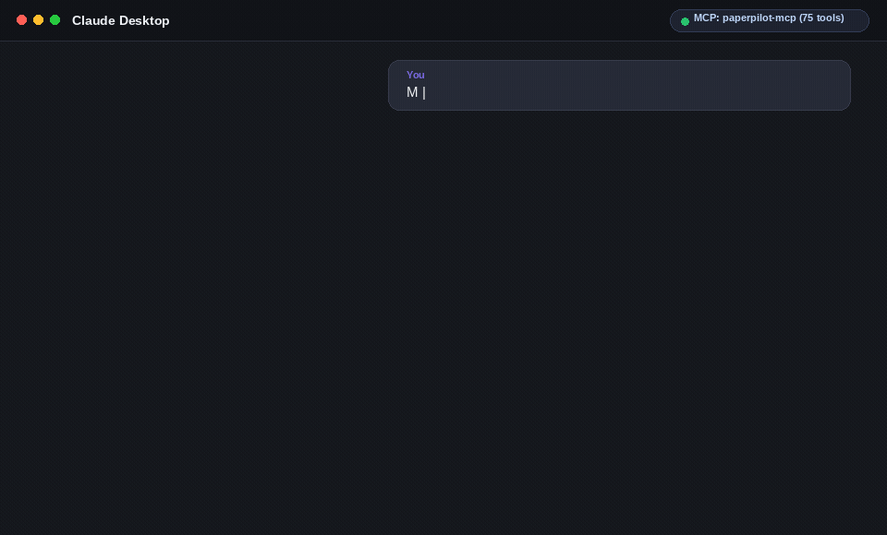This screenshot has width=887, height=535.
Task: Click the green MCP connection status dot
Action: click(685, 21)
